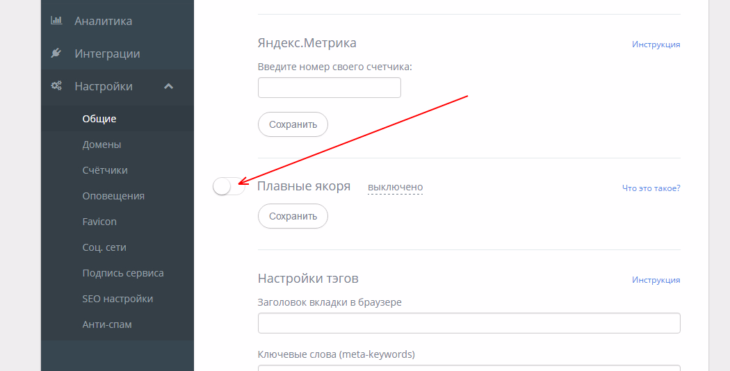Save Плавные якоря setting with Сохранить
Image resolution: width=730 pixels, height=371 pixels.
click(293, 216)
